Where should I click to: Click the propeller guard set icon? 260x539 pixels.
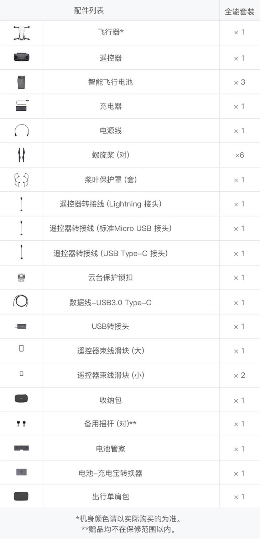pyautogui.click(x=21, y=180)
